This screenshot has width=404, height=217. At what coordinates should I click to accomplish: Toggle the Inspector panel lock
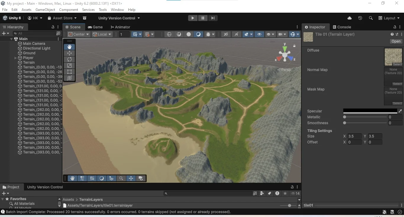[x=395, y=27]
